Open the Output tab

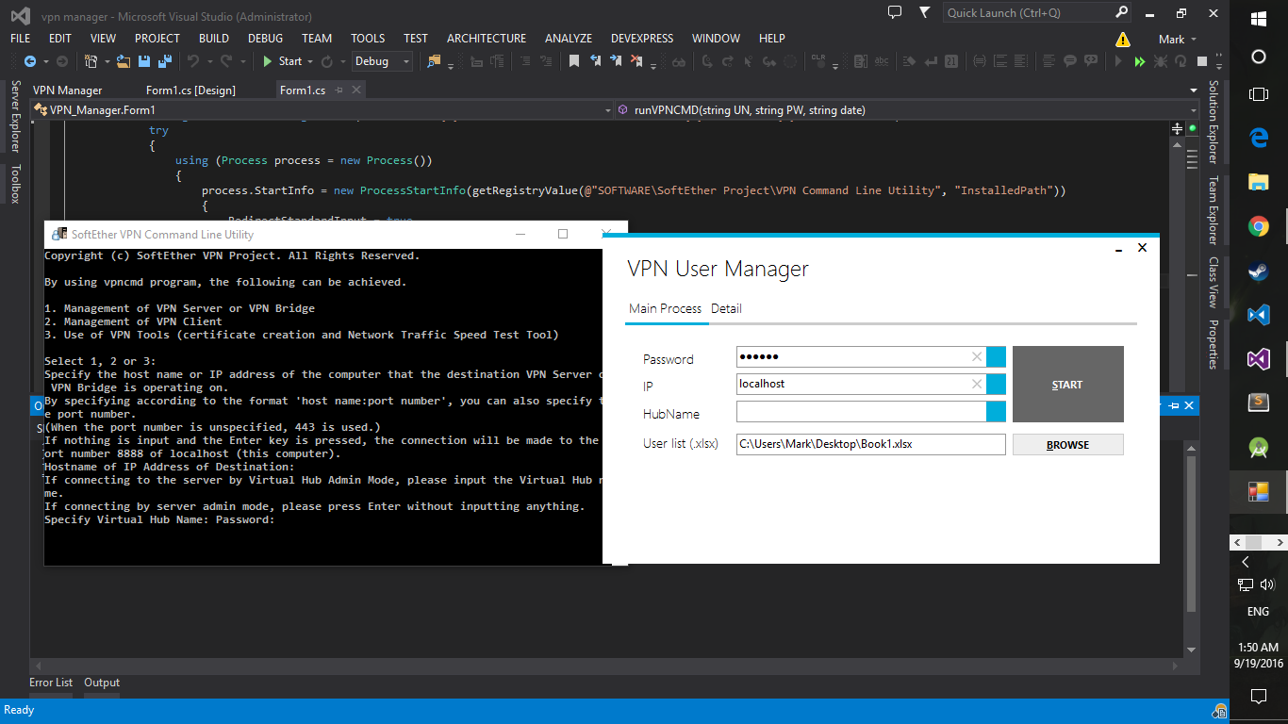102,683
